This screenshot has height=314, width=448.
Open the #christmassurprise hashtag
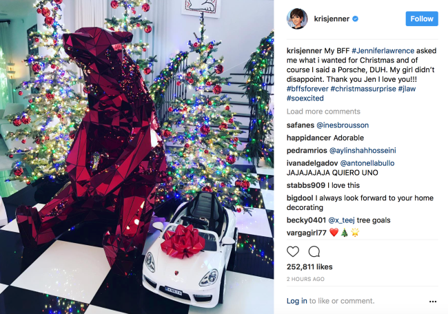363,89
